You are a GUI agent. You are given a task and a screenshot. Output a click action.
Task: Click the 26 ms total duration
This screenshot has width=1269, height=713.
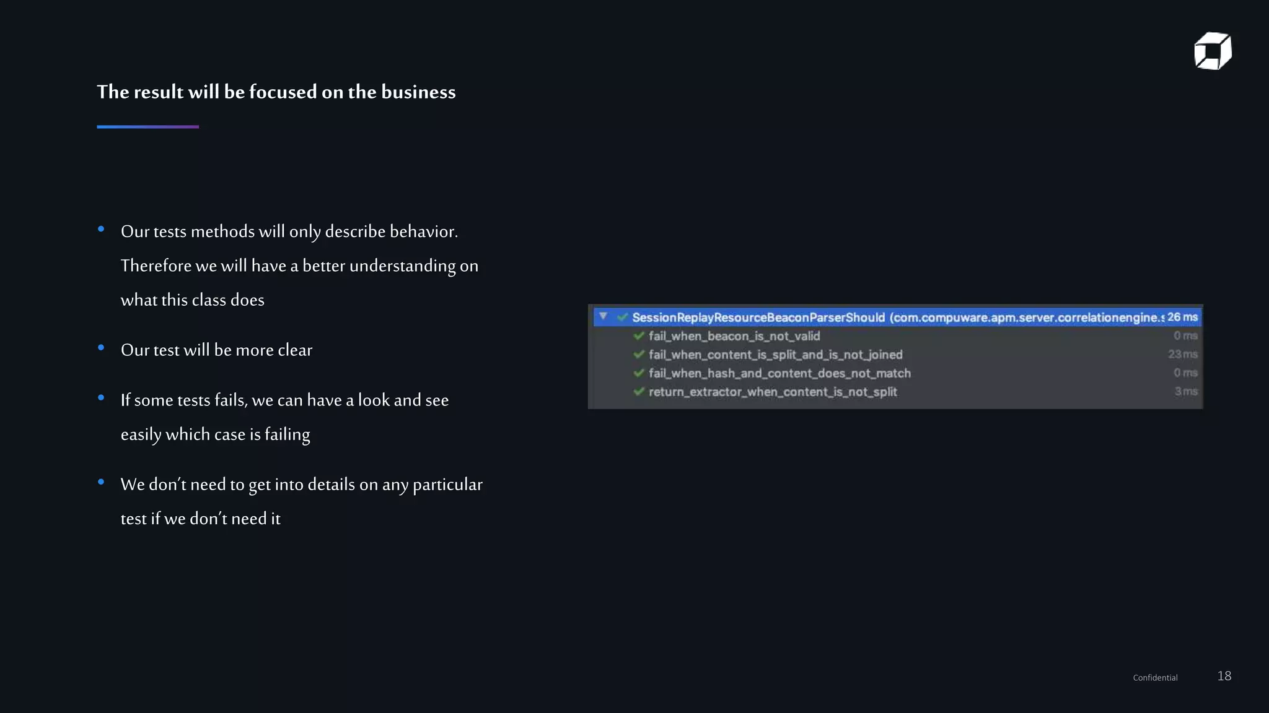point(1182,318)
